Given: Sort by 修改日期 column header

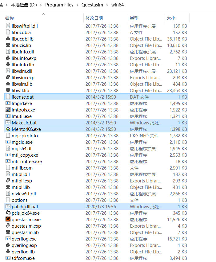Looking at the screenshot, I should [x=94, y=18].
